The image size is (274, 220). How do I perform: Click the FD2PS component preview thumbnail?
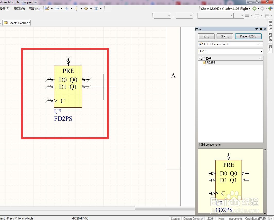pyautogui.click(x=230, y=181)
